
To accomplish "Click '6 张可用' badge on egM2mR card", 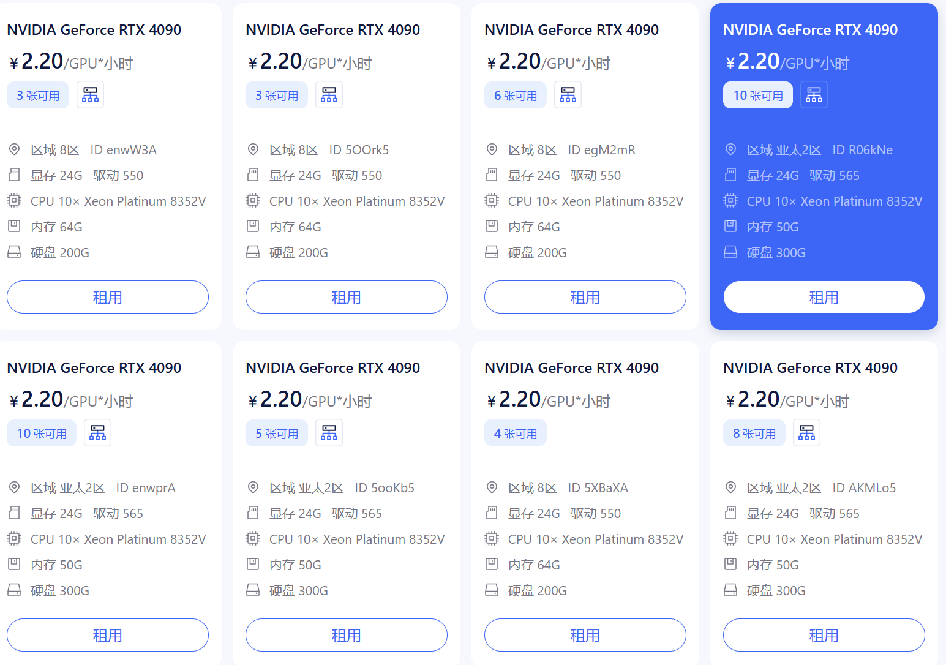I will [x=516, y=96].
